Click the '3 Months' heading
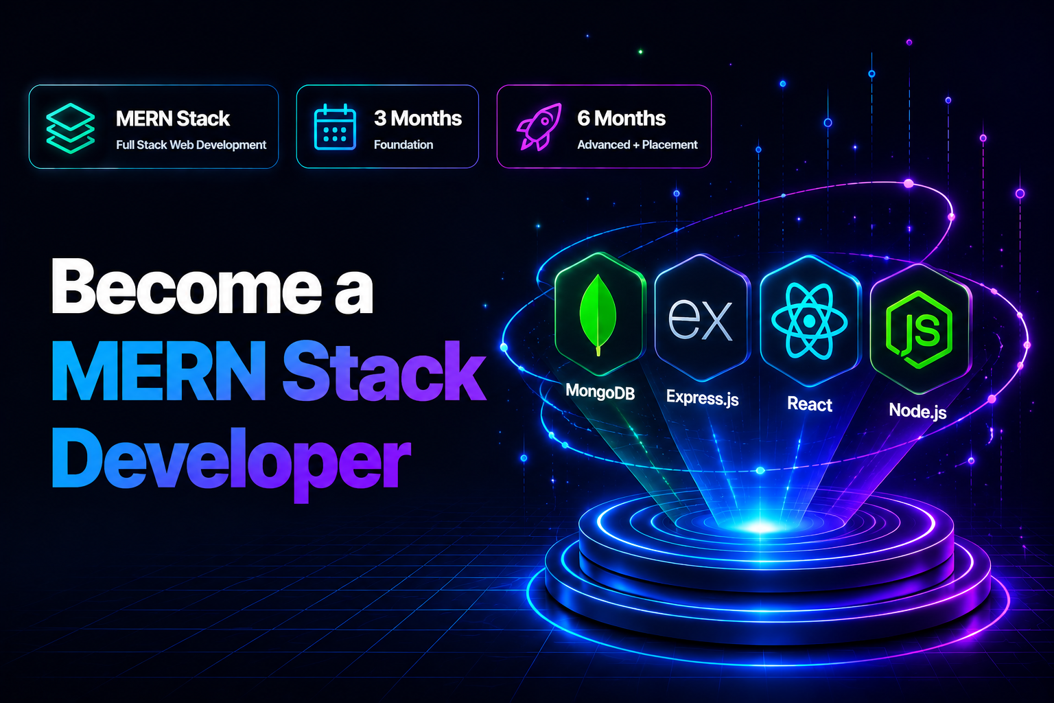Image resolution: width=1054 pixels, height=703 pixels. (x=418, y=118)
